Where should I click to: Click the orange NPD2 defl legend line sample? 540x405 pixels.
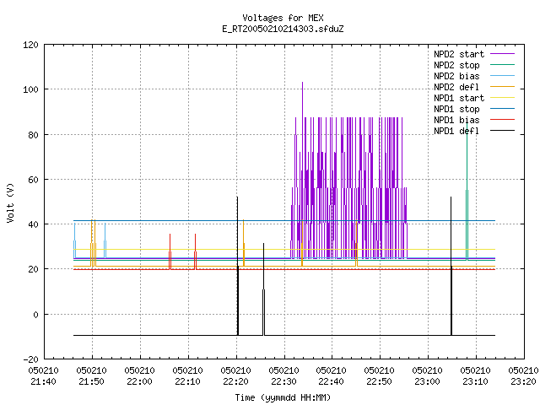502,87
